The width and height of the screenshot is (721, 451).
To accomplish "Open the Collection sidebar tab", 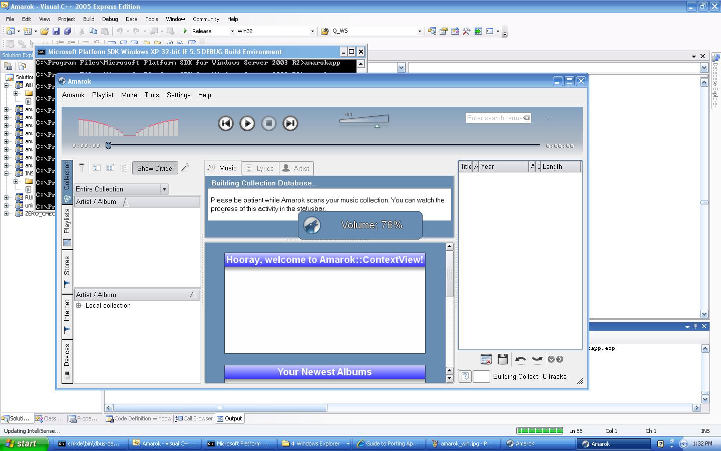I will pos(67,182).
